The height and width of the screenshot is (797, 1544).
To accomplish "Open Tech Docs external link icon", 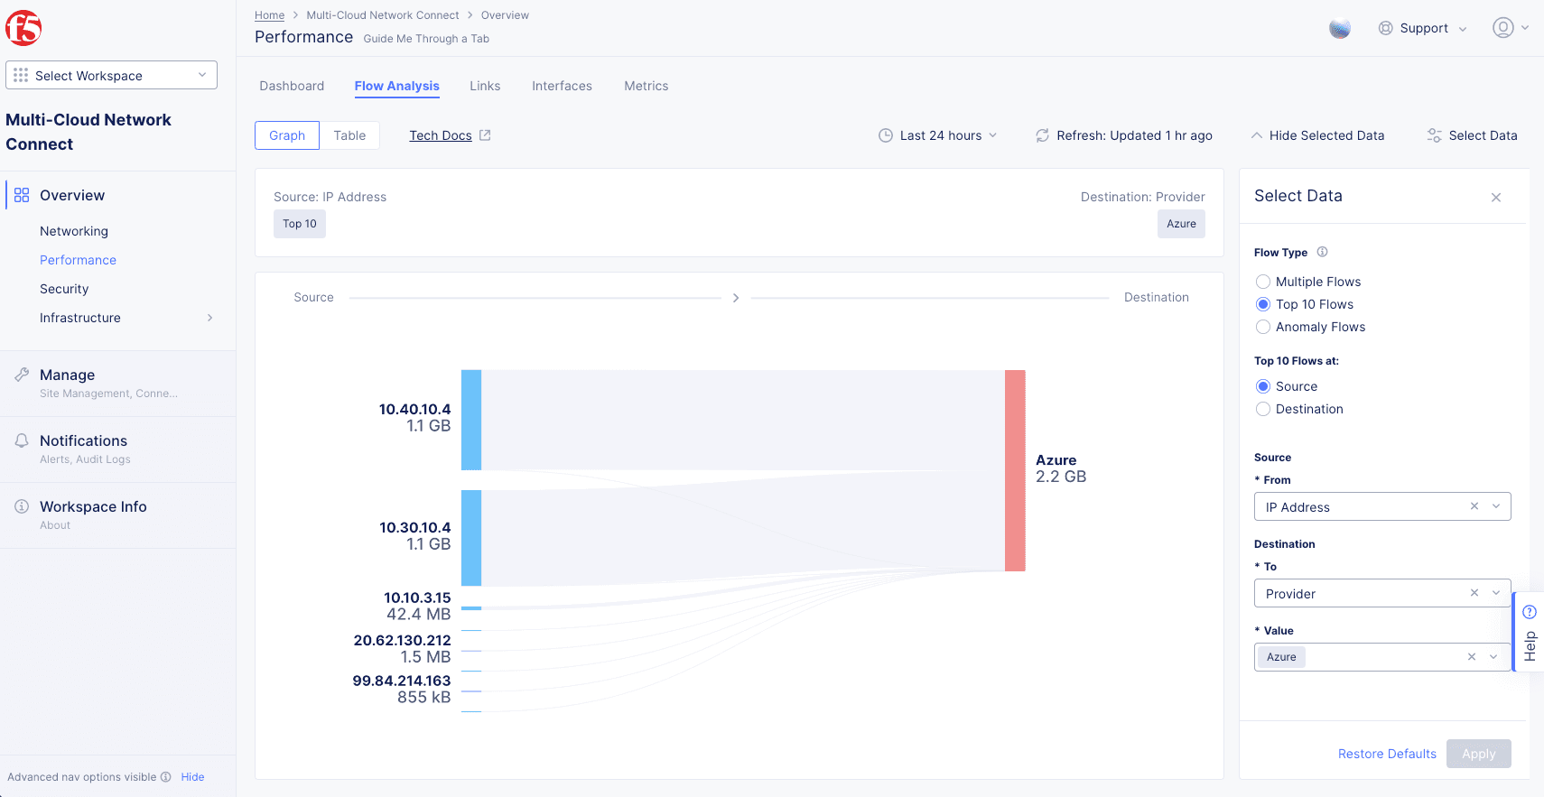I will (485, 135).
